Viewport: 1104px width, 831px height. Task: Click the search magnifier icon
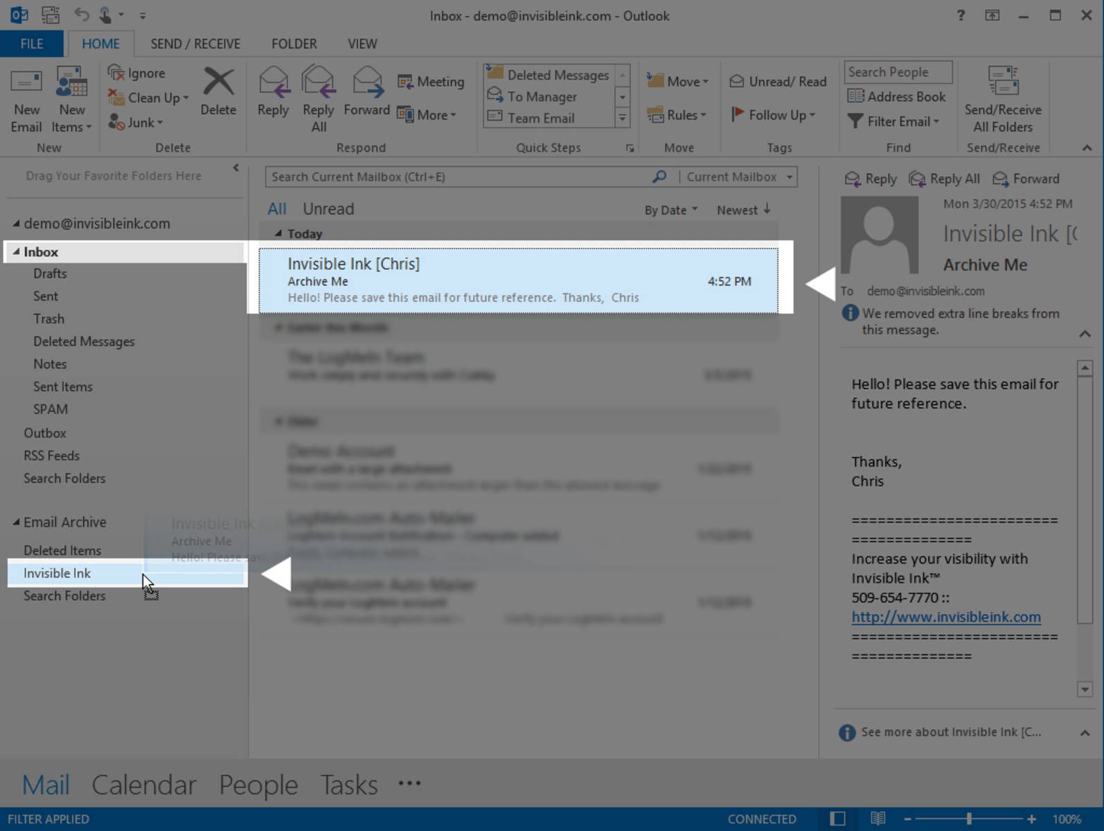point(659,177)
